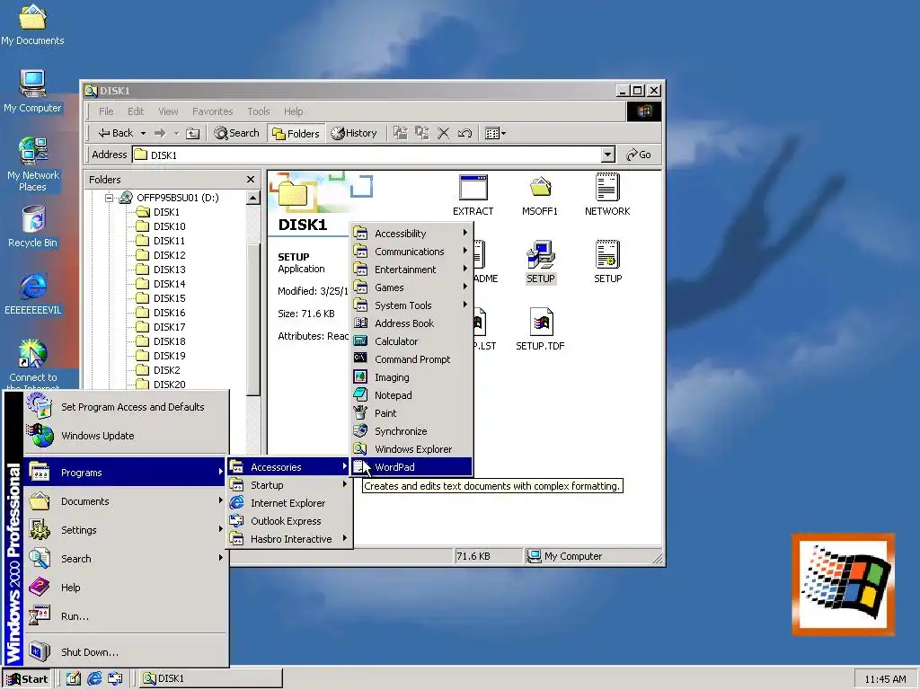The width and height of the screenshot is (920, 690).
Task: Click the Move To toolbar icon
Action: tap(400, 133)
